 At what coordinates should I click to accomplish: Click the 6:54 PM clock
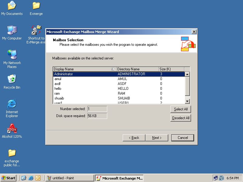click(x=232, y=178)
